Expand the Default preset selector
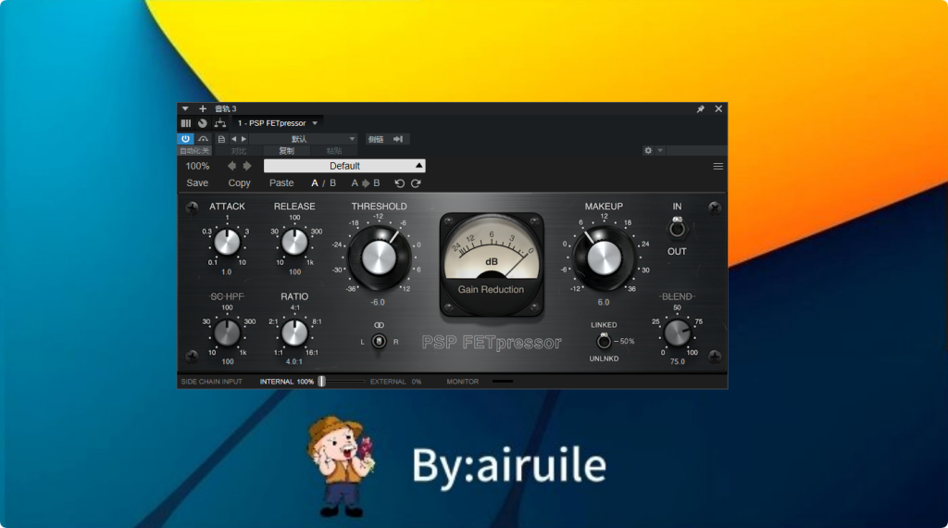This screenshot has width=948, height=528. [344, 166]
